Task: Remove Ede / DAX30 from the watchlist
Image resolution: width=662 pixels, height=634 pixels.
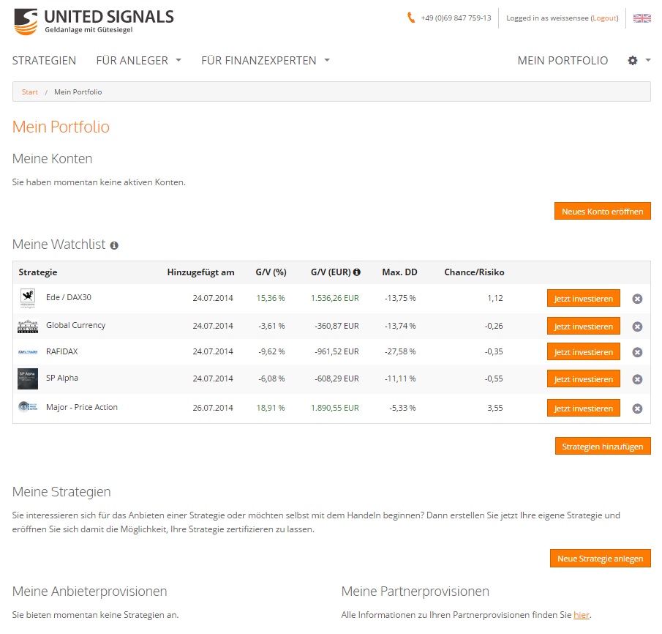Action: (x=637, y=299)
